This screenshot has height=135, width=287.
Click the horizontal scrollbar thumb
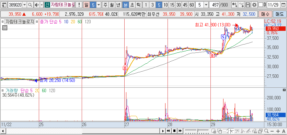click(x=121, y=131)
